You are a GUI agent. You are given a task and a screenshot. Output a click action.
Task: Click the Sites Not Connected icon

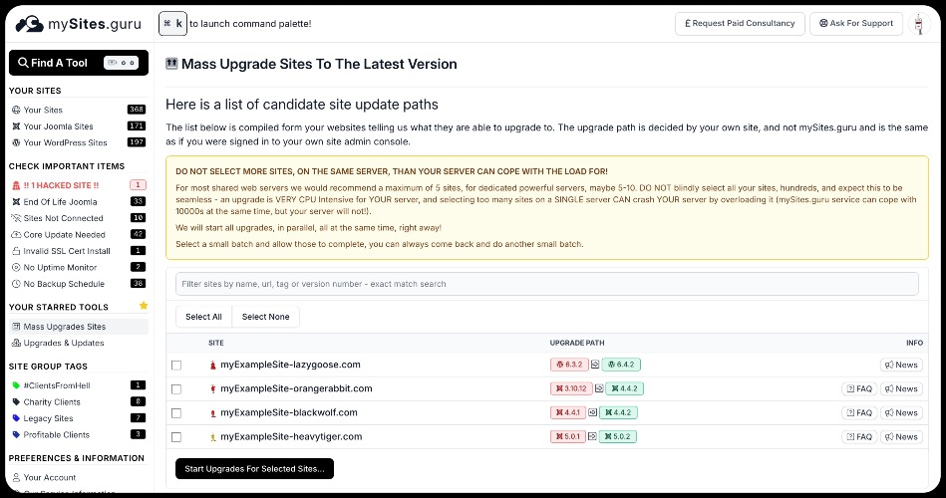pyautogui.click(x=16, y=218)
